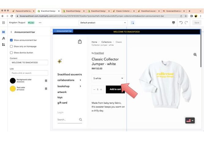Open a new browser tab
204x153 pixels.
[189, 11]
